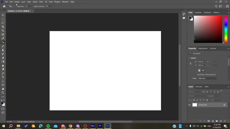This screenshot has height=129, width=230.
Task: Pick a color in the red color field
Action: pos(208,29)
